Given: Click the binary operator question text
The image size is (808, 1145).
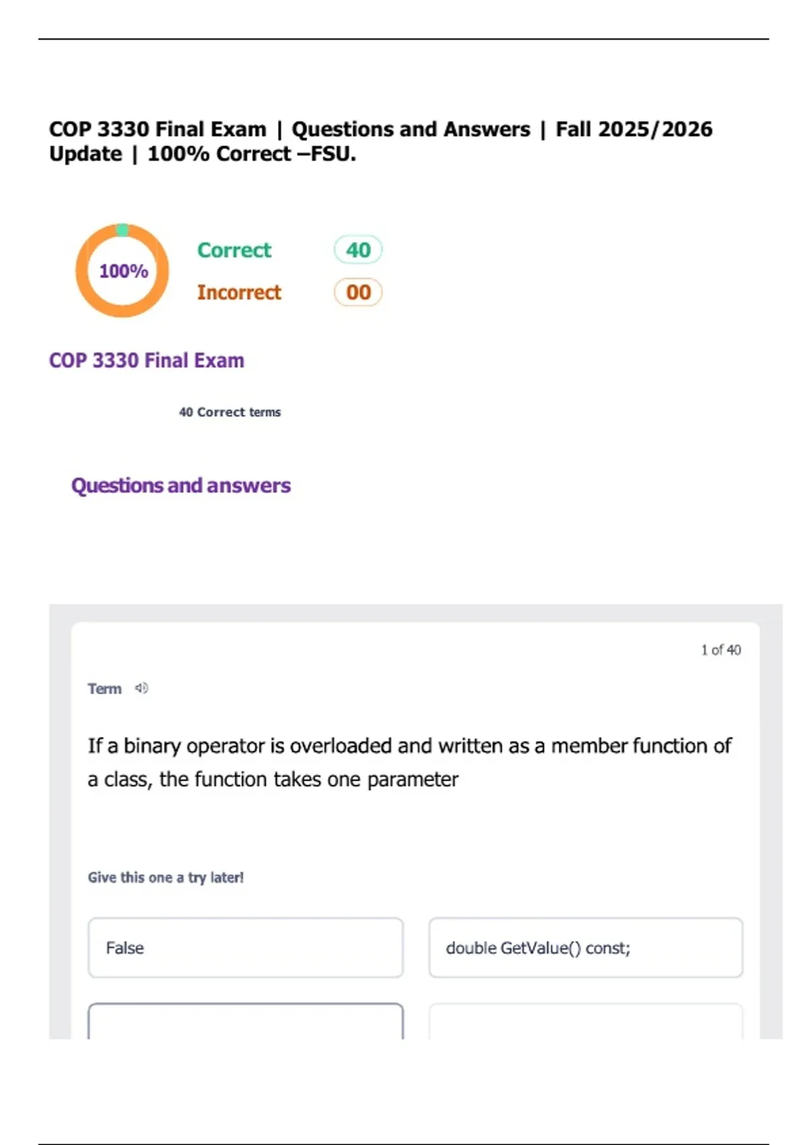Looking at the screenshot, I should pos(409,762).
